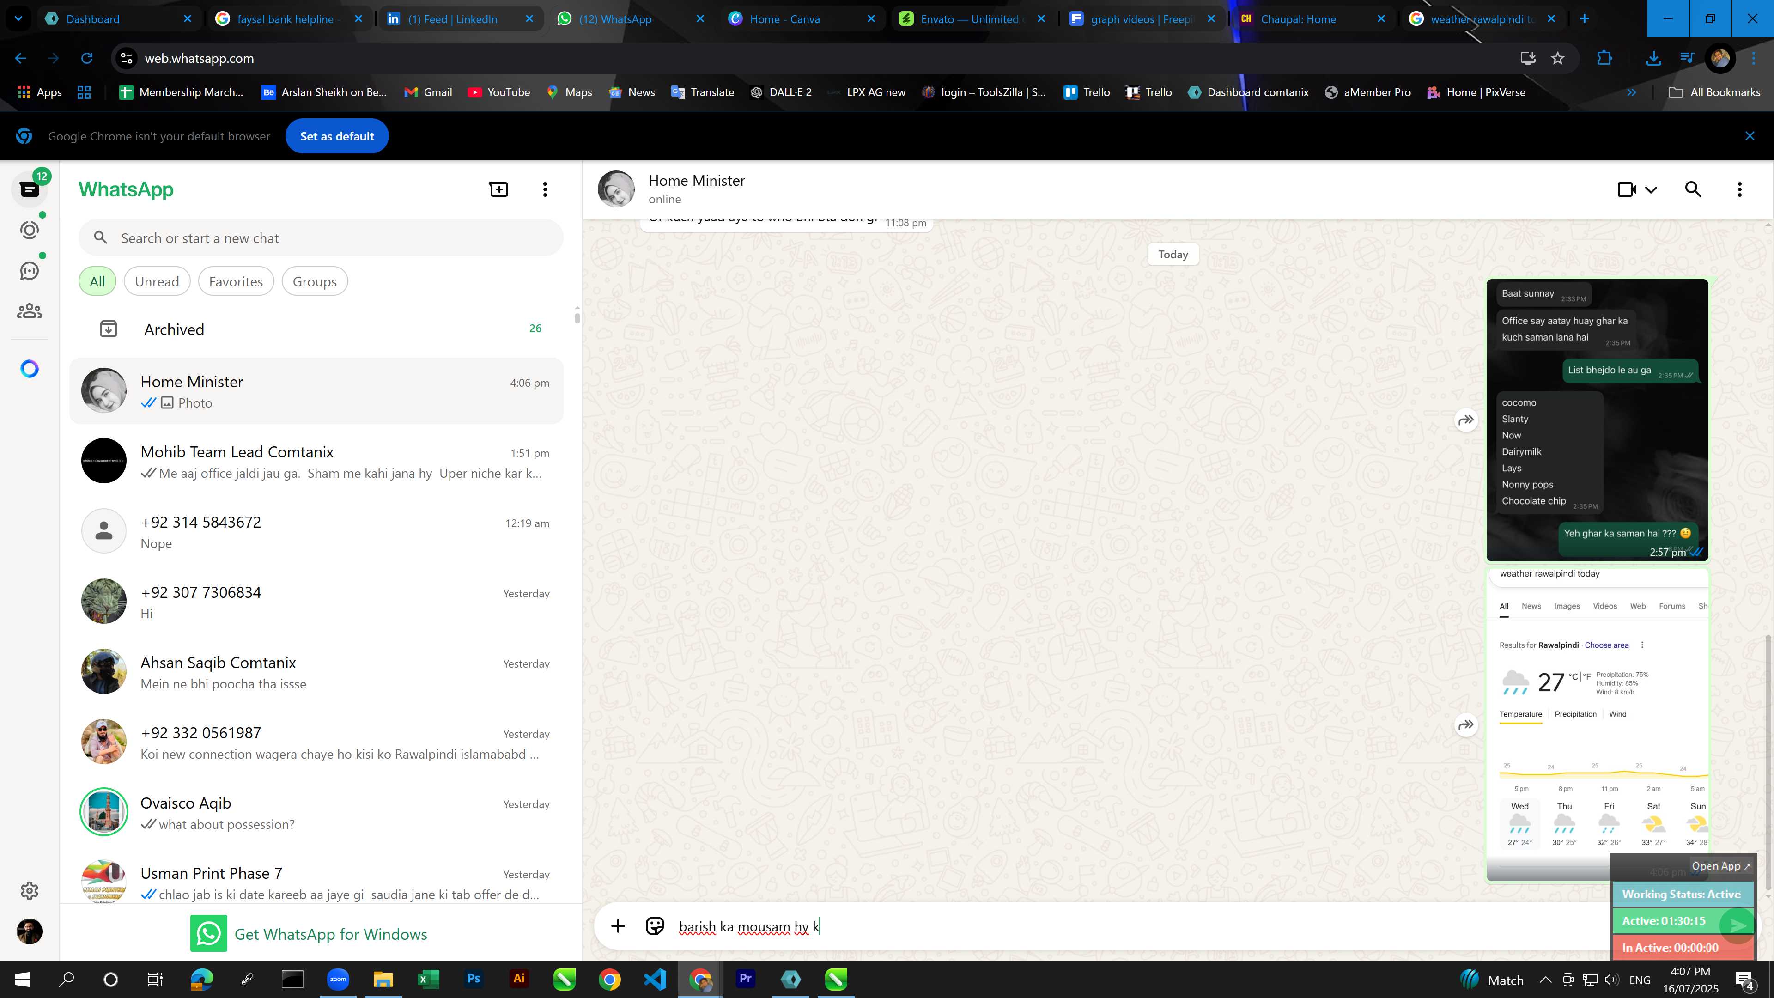Click the Search or start a new chat field
This screenshot has width=1774, height=998.
(321, 237)
